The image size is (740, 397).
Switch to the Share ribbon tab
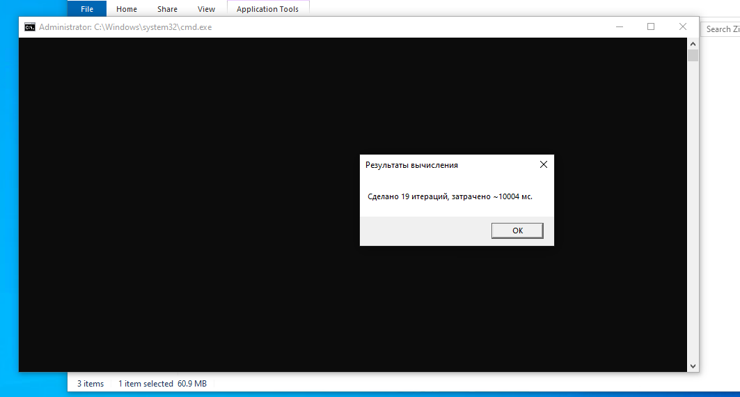point(168,9)
